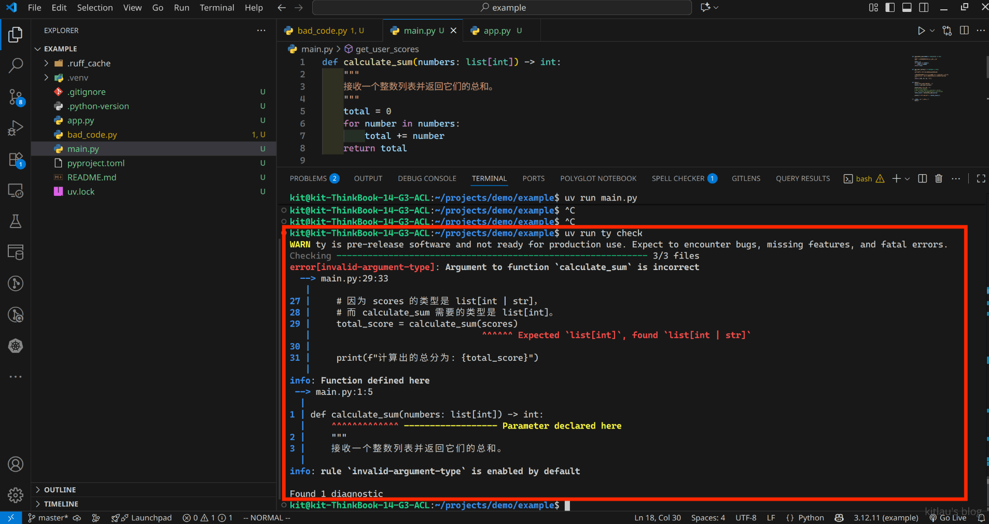This screenshot has width=989, height=524.
Task: Open the new terminal launch profile dropdown
Action: click(x=907, y=179)
